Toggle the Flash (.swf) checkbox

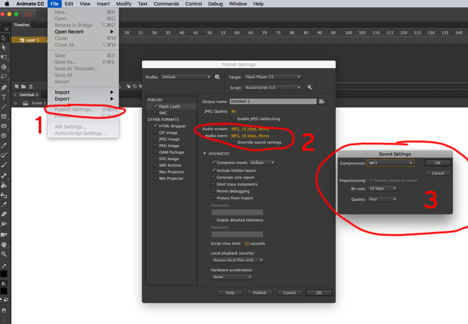pos(155,106)
